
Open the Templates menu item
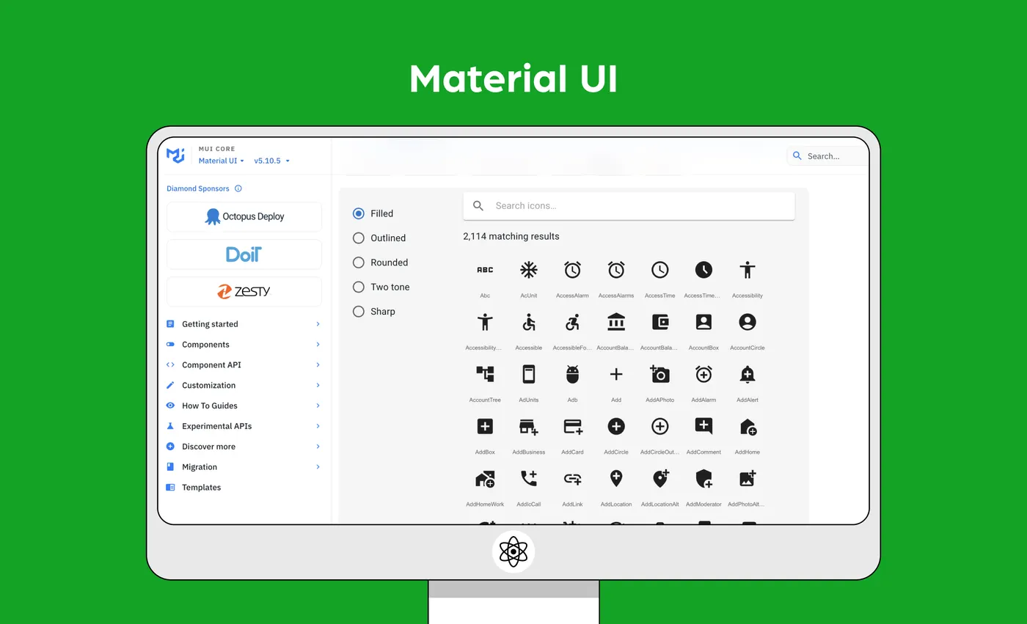point(201,487)
